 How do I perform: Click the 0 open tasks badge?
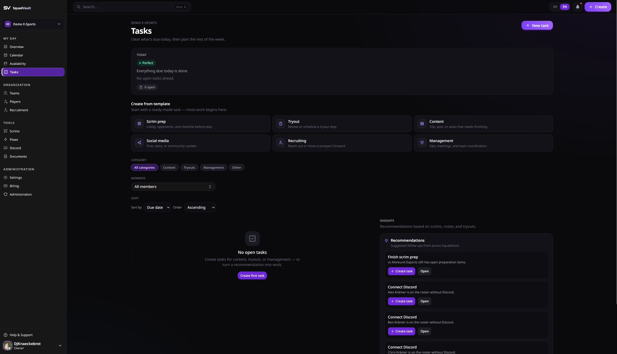coord(147,87)
